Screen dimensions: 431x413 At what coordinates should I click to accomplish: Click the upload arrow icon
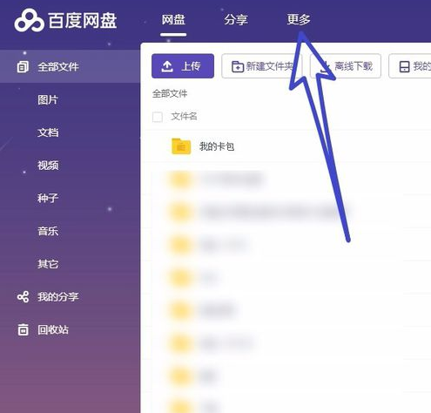tap(167, 66)
